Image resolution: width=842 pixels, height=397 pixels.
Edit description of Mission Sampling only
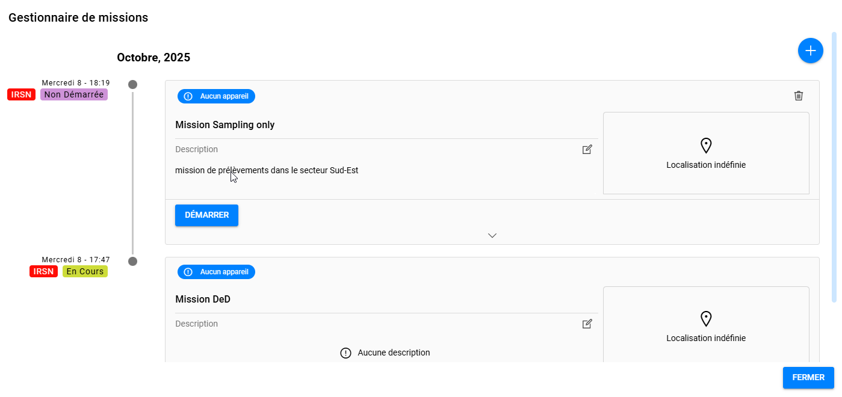click(x=587, y=149)
